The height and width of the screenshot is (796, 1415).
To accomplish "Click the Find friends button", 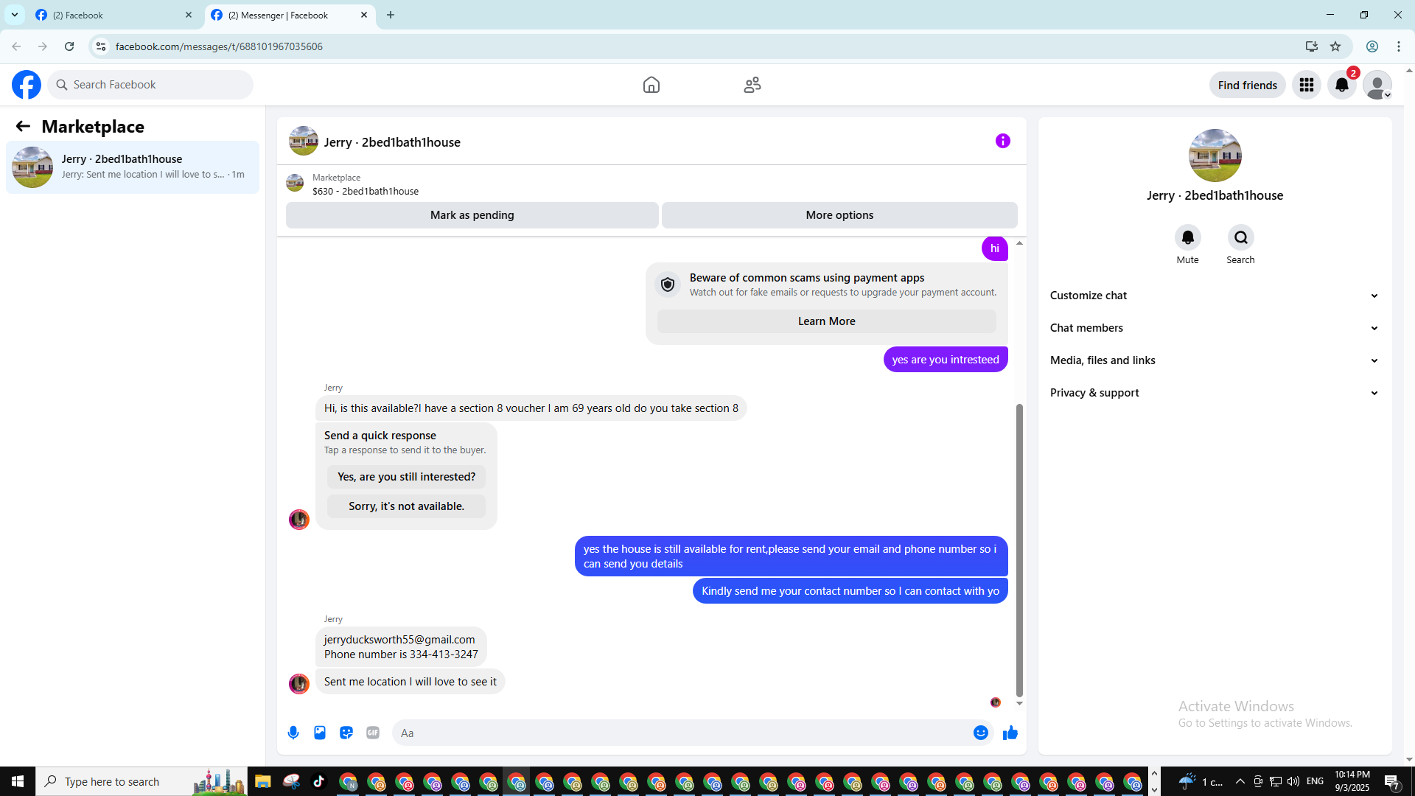I will click(x=1248, y=85).
